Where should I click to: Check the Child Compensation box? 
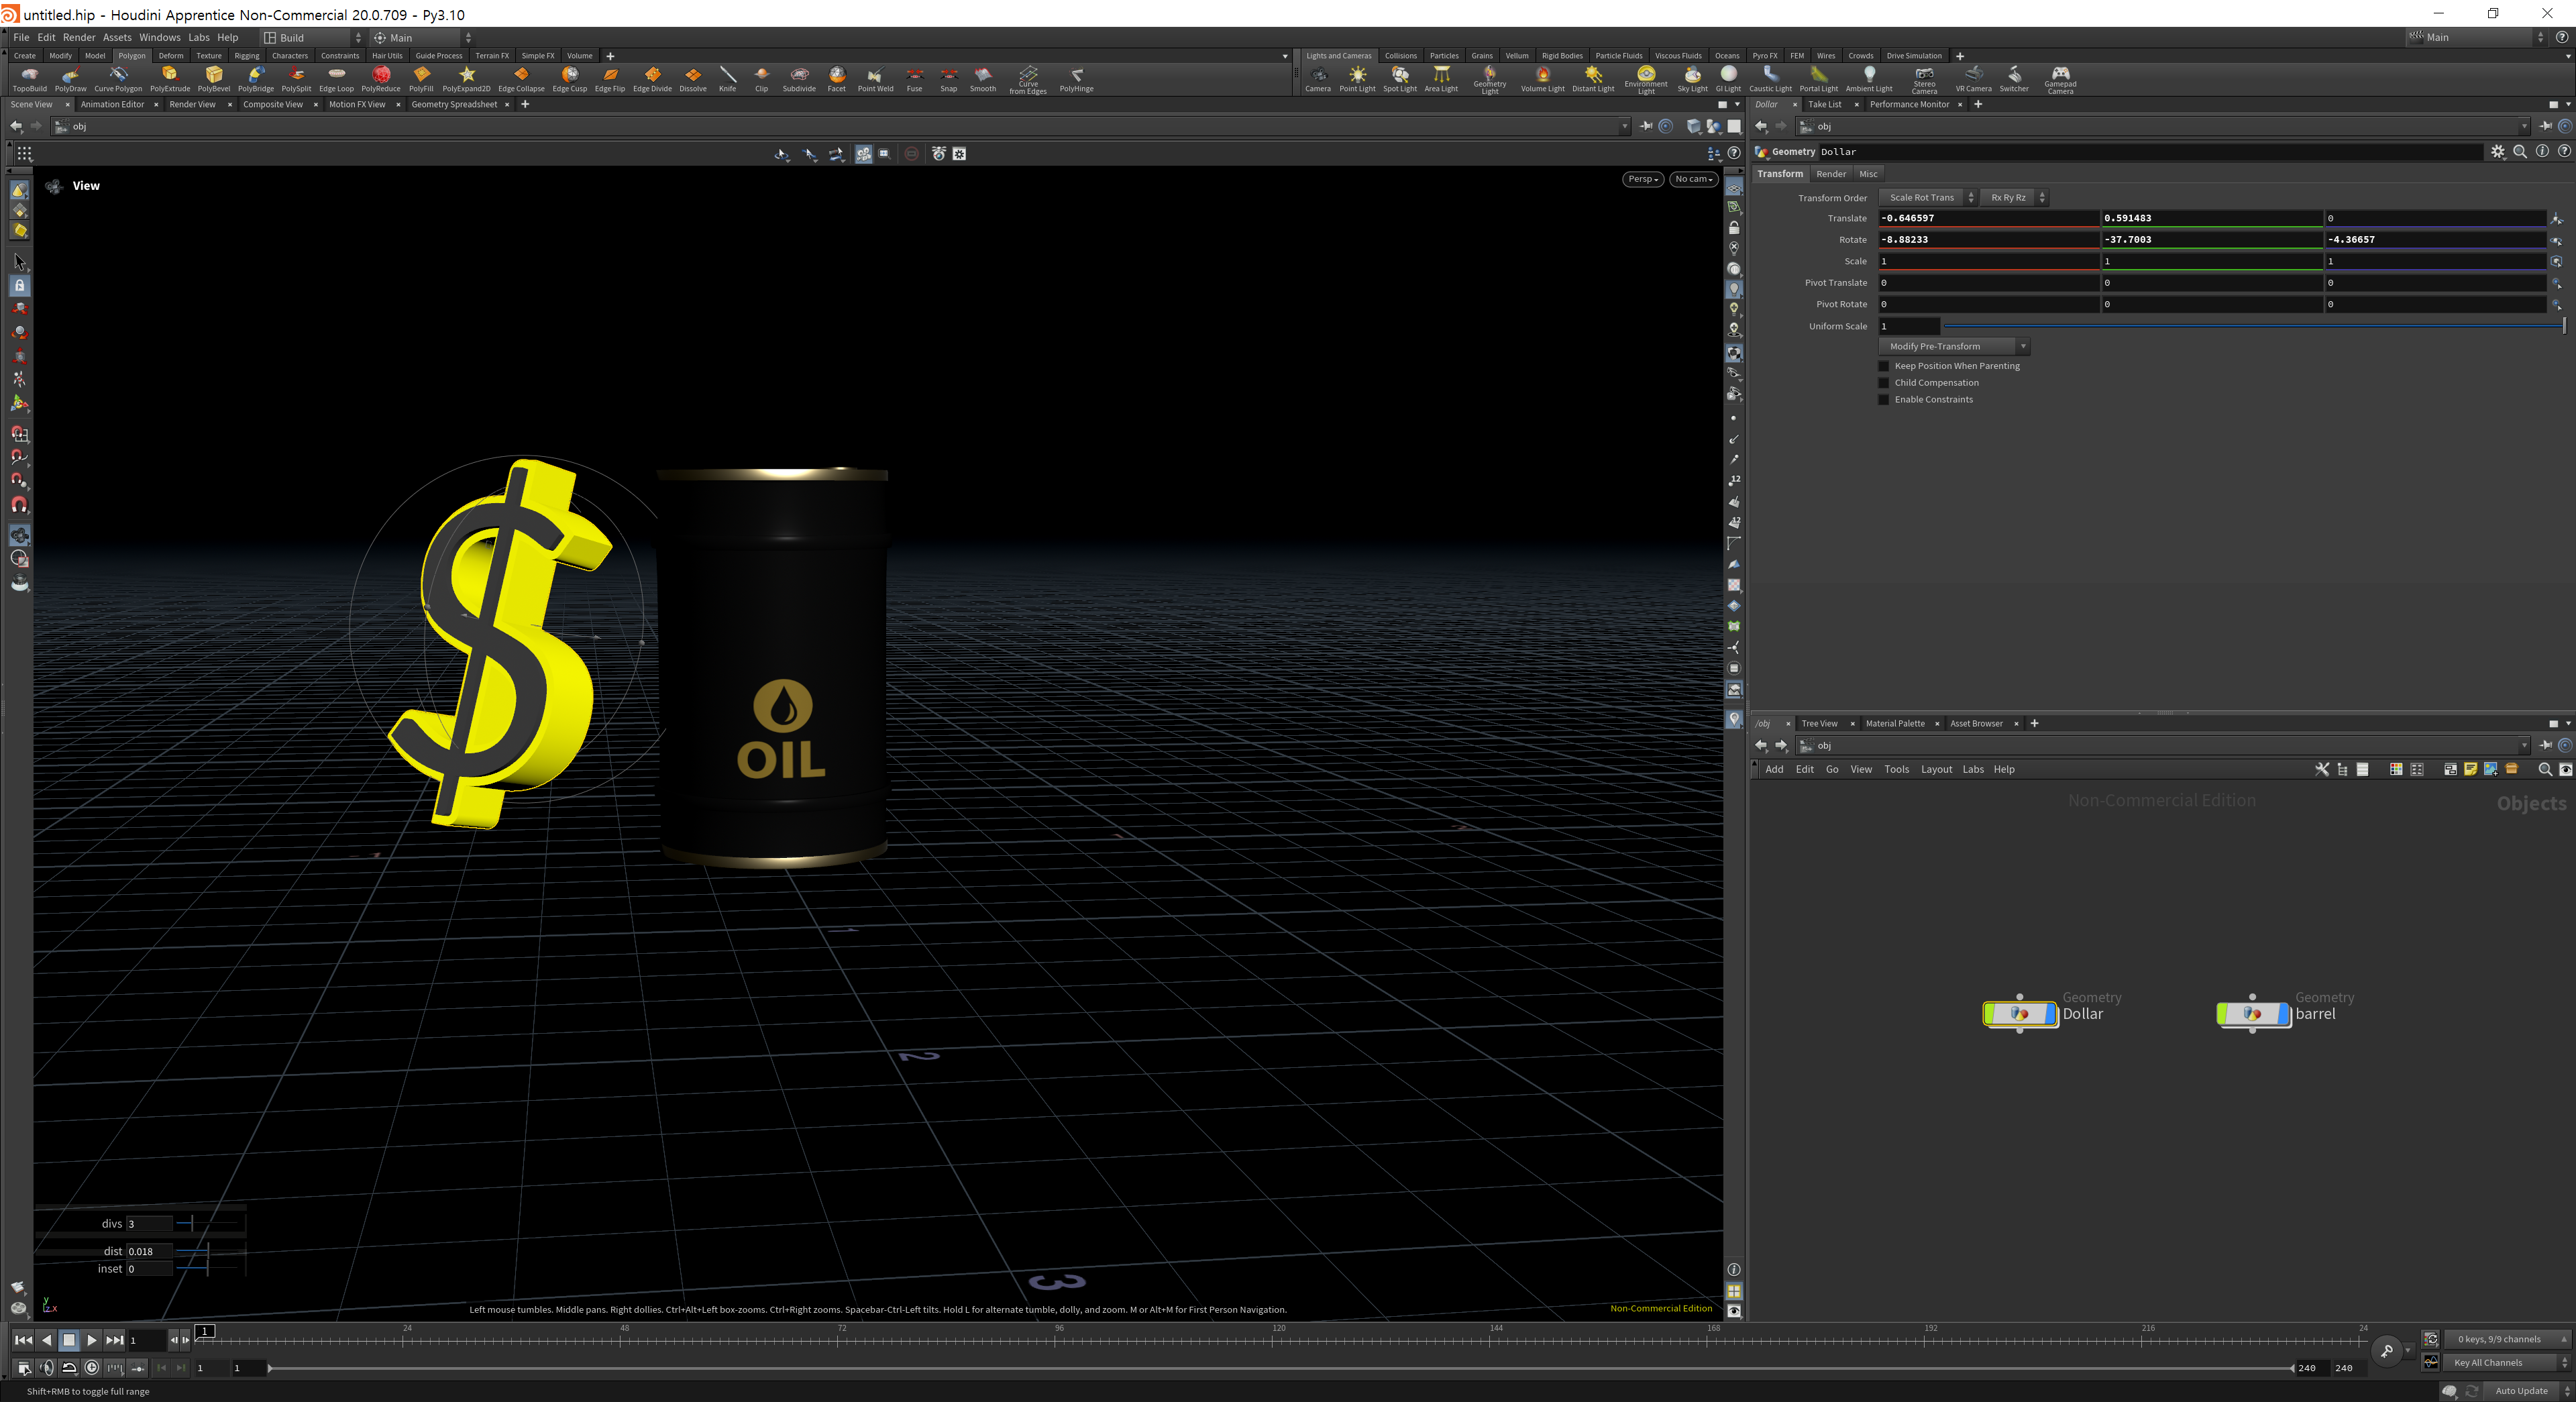pos(1884,383)
